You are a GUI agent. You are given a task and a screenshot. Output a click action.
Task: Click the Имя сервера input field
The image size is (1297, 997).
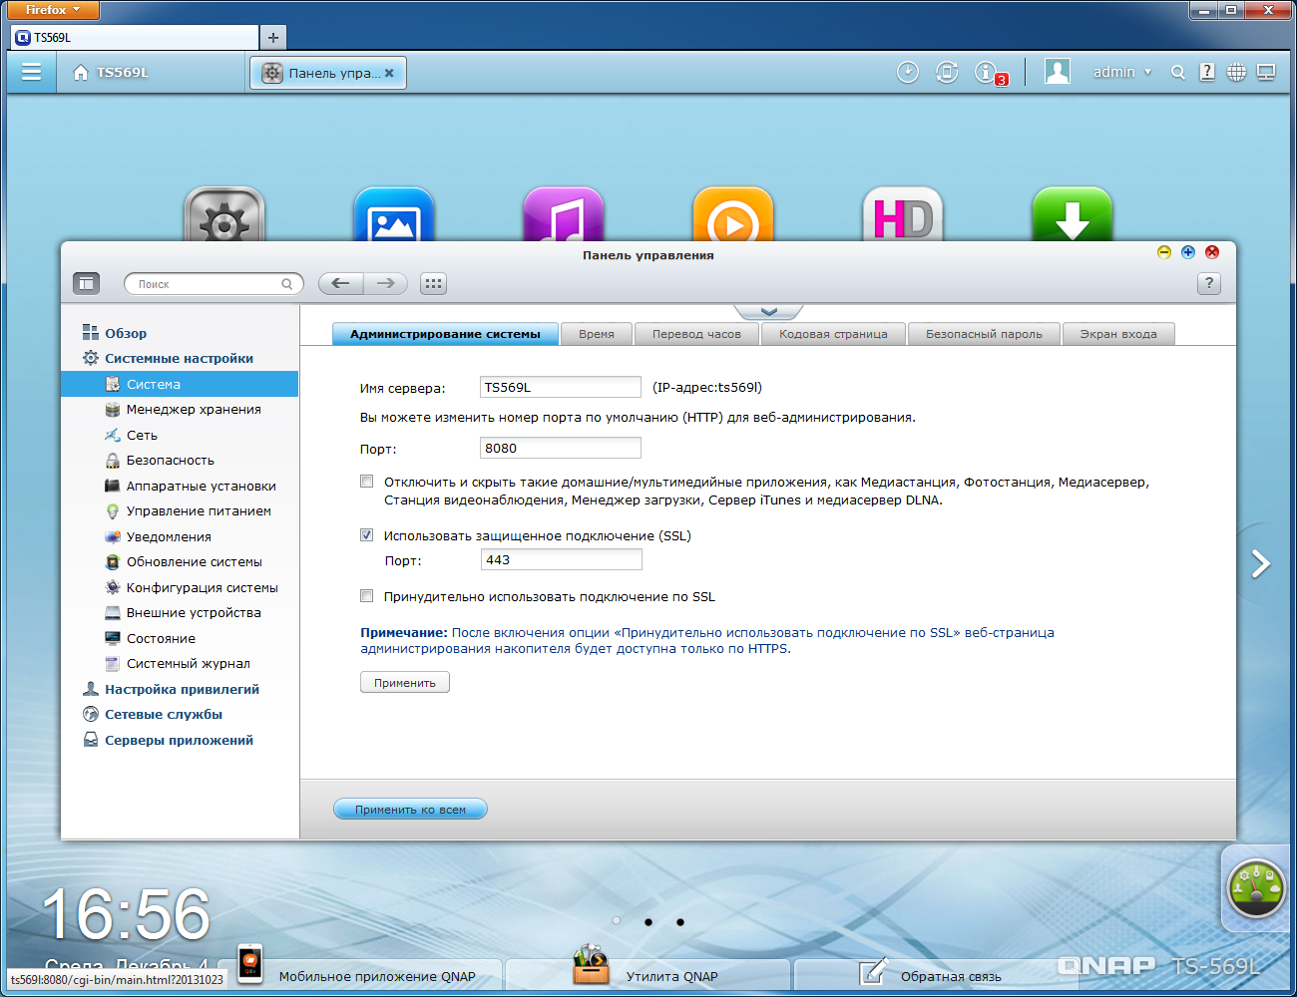tap(561, 387)
